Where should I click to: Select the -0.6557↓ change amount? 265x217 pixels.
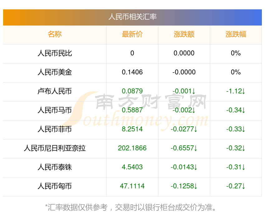(184, 148)
